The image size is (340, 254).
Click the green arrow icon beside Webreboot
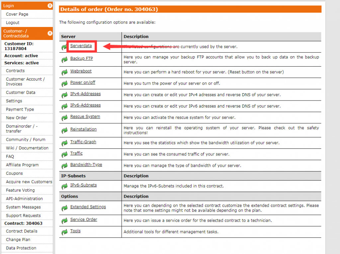point(64,72)
